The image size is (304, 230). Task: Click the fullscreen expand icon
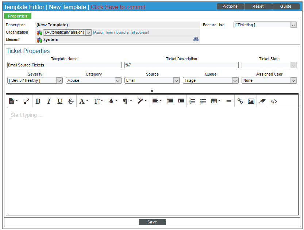[x=27, y=101]
